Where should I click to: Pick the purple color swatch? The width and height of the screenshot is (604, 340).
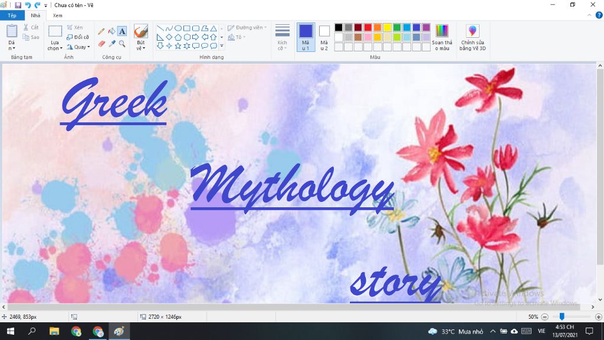click(x=426, y=27)
